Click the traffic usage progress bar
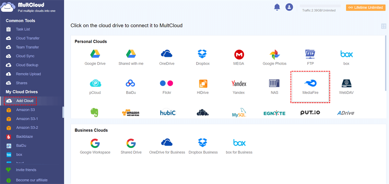The width and height of the screenshot is (389, 184). click(x=320, y=6)
